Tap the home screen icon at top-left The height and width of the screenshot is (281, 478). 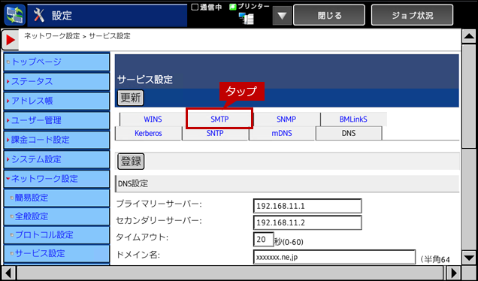point(14,15)
